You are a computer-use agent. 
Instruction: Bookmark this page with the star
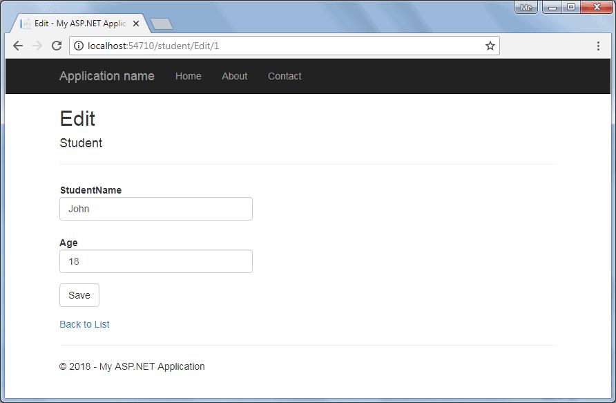(490, 46)
